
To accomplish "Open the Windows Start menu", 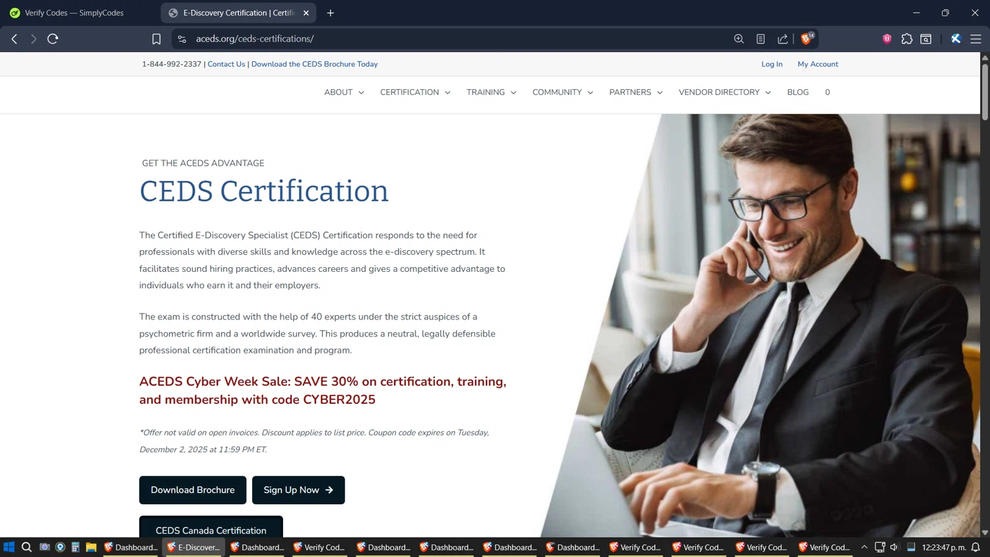I will click(9, 547).
